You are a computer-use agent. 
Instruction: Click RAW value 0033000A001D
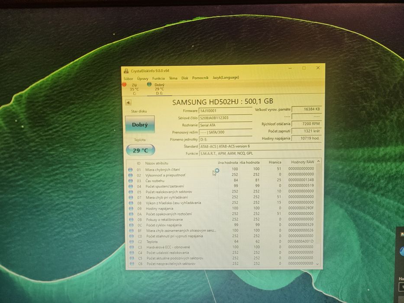click(x=301, y=242)
